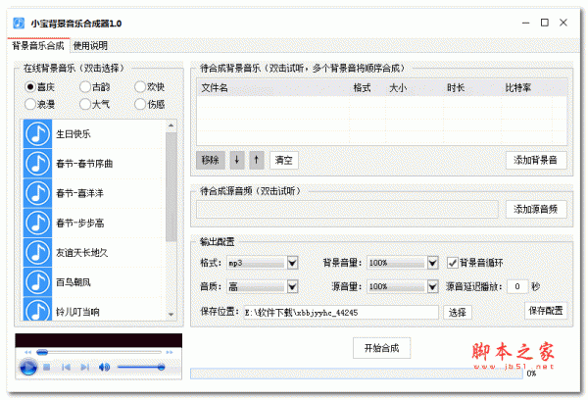
Task: Open the 音质 quality dropdown
Action: (292, 286)
